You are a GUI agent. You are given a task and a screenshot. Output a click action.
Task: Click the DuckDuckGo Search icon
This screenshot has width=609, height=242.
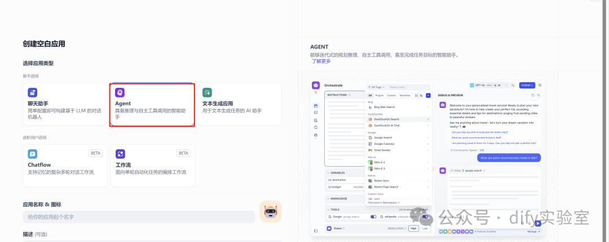[x=370, y=119]
